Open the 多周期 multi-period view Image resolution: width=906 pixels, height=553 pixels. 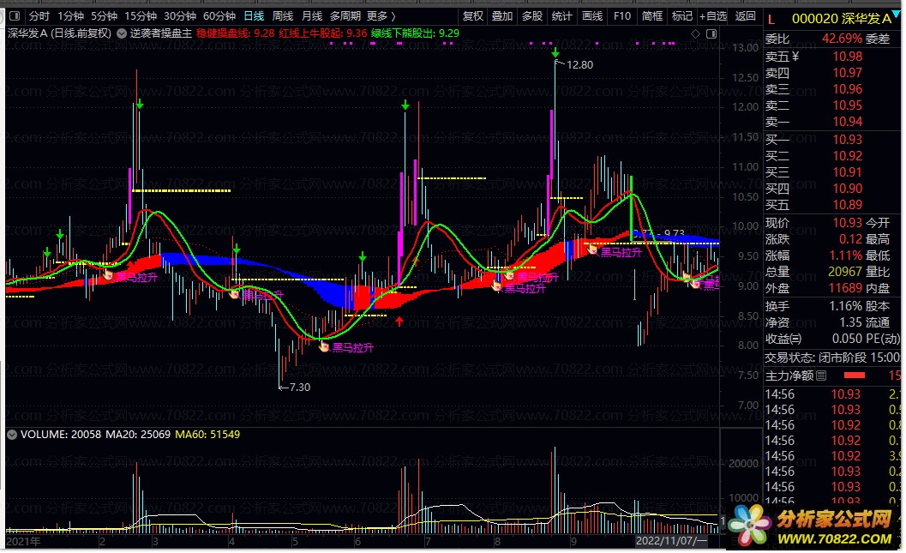coord(345,16)
